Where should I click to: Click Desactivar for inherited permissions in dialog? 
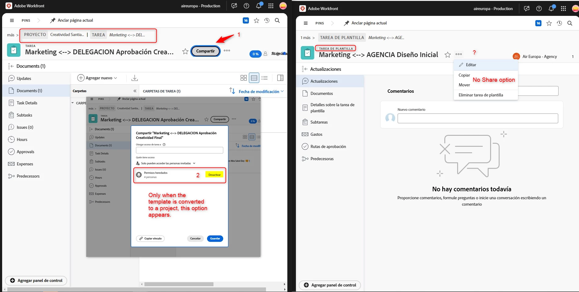(x=214, y=175)
